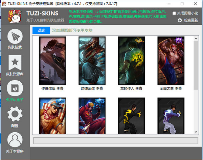This screenshot has width=203, height=160.
Task: Select the red suit Lee Sin thumbnail
Action: 92,116
